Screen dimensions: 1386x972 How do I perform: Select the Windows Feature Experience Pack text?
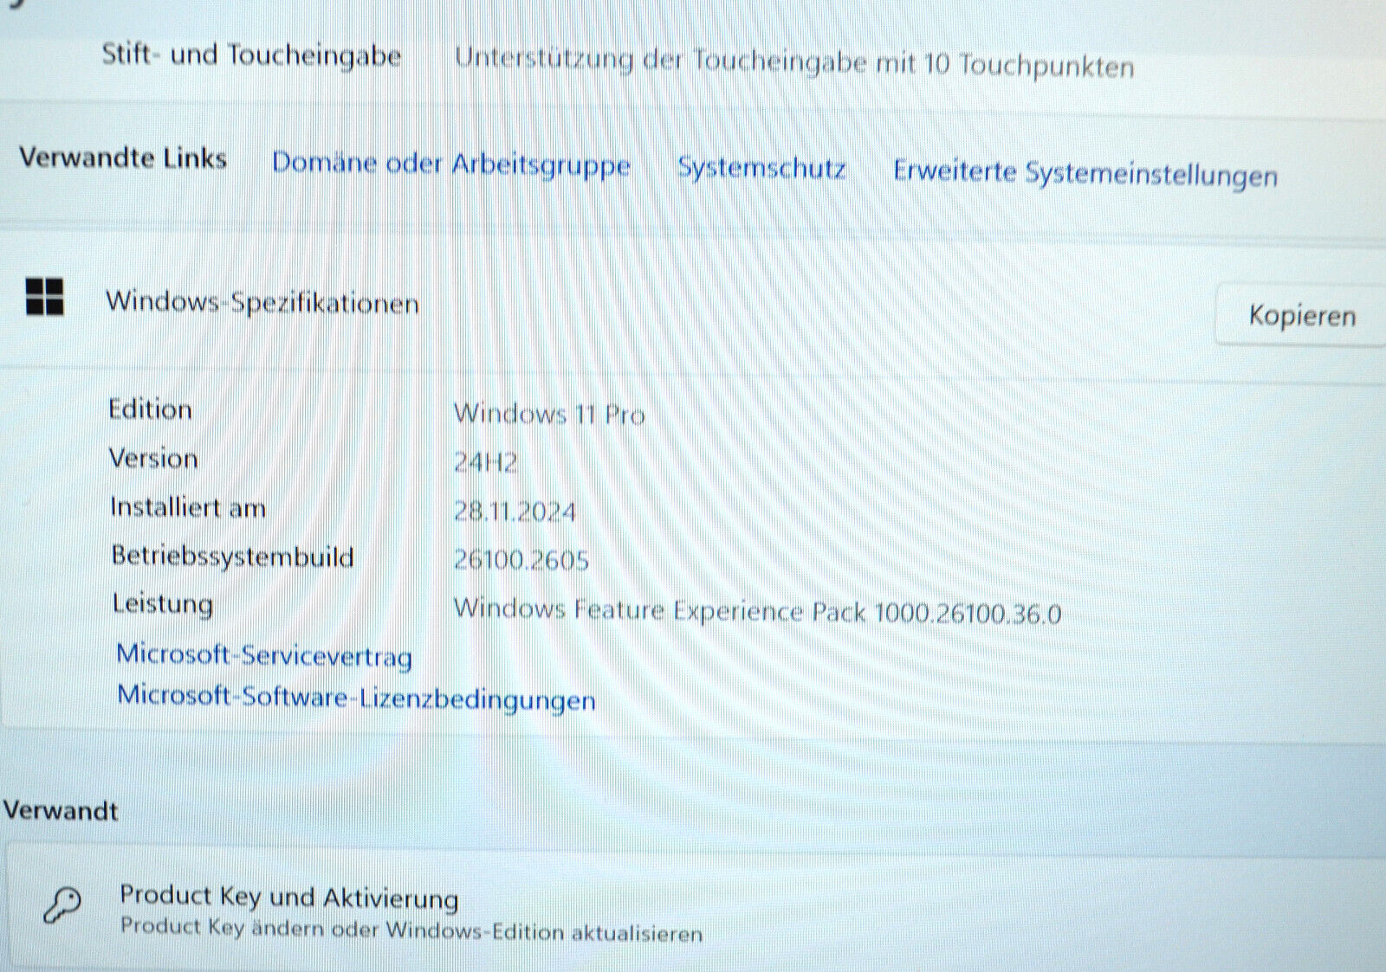757,610
